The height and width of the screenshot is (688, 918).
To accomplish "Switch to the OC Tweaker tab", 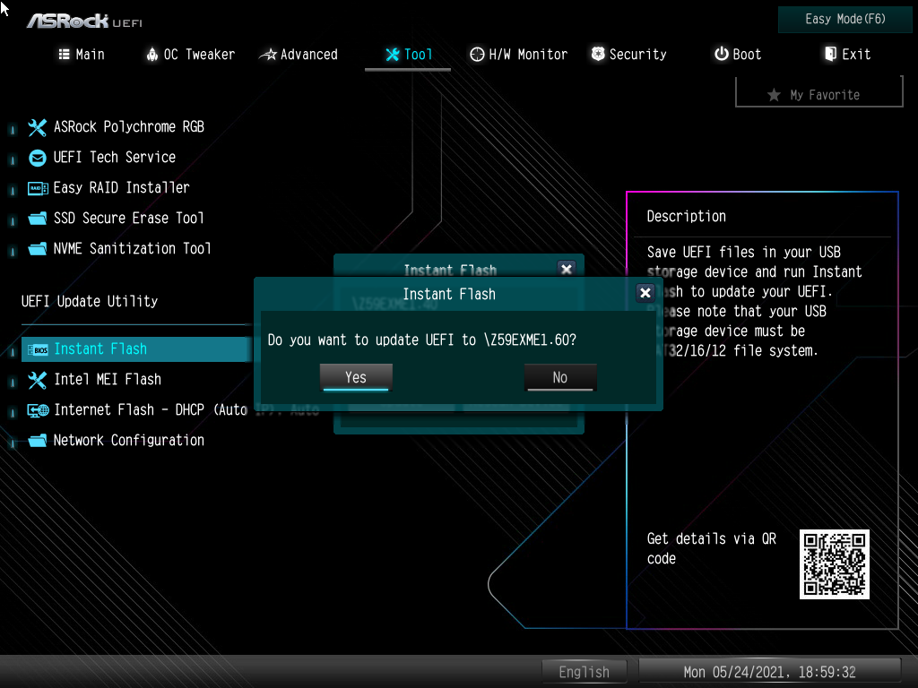I will coord(190,55).
